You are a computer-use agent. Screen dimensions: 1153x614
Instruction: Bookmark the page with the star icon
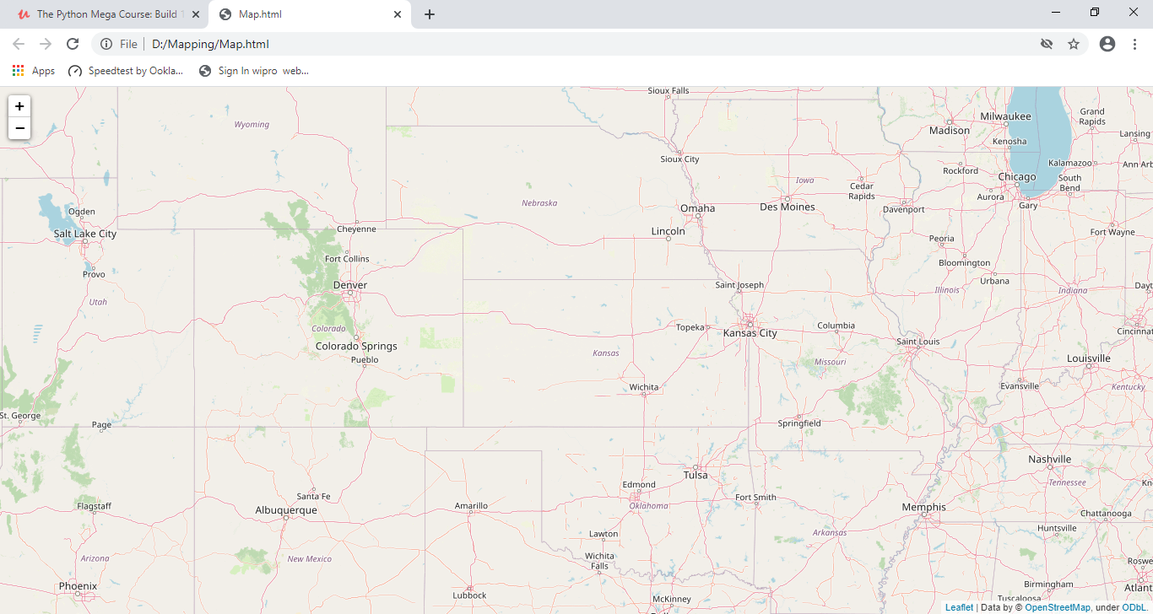(x=1074, y=43)
